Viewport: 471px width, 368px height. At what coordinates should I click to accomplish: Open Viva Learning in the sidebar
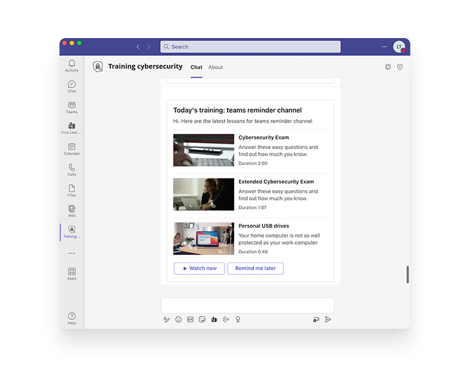click(x=72, y=128)
